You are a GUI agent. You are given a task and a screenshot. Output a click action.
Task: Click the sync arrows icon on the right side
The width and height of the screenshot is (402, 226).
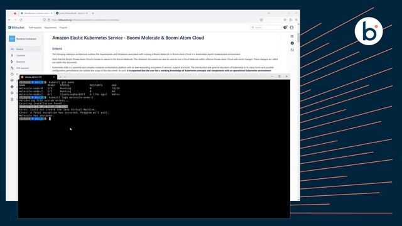tap(292, 50)
